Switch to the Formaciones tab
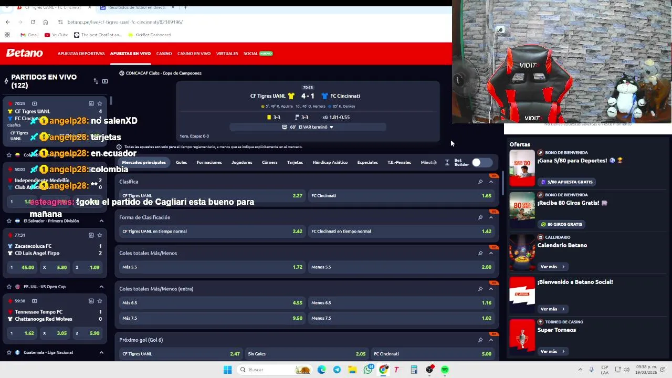Viewport: 672px width, 378px height. [x=209, y=162]
